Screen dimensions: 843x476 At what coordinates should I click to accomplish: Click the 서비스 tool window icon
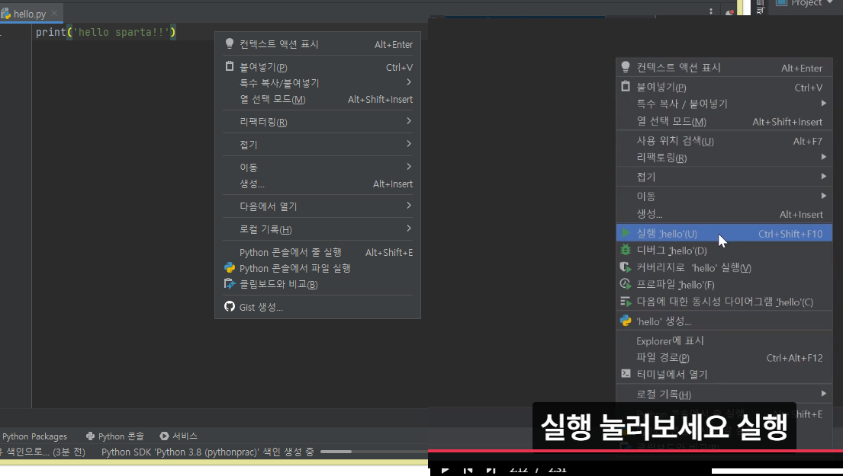(x=165, y=436)
